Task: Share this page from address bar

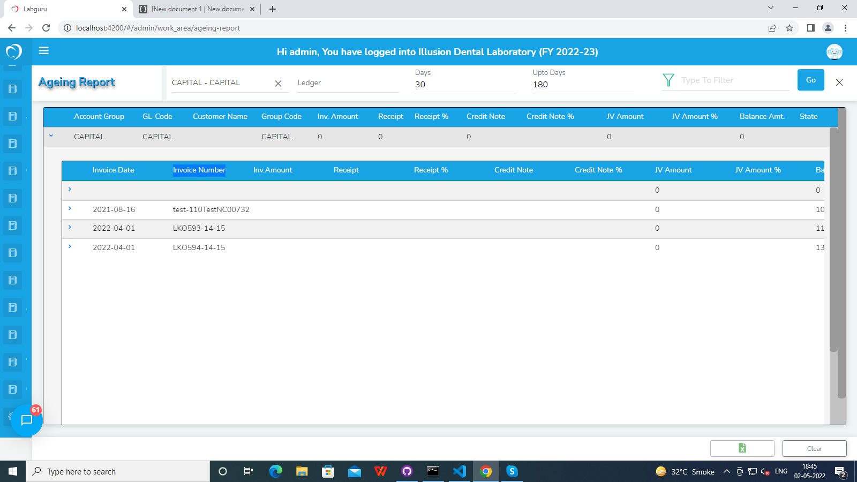Action: (x=772, y=28)
